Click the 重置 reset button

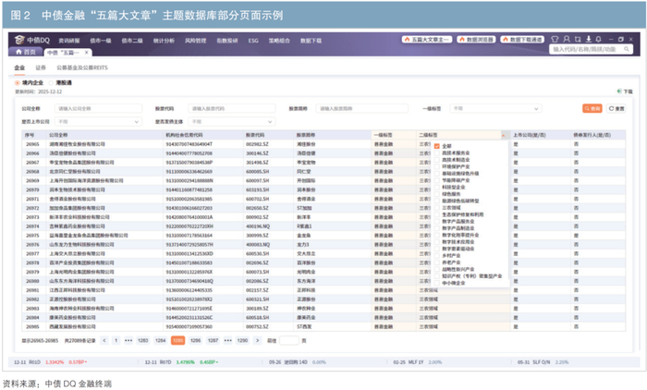coord(619,108)
